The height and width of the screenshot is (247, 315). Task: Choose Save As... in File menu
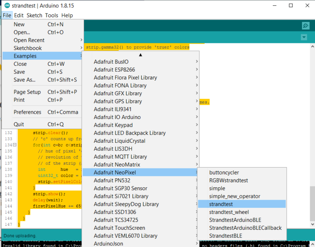click(x=43, y=80)
